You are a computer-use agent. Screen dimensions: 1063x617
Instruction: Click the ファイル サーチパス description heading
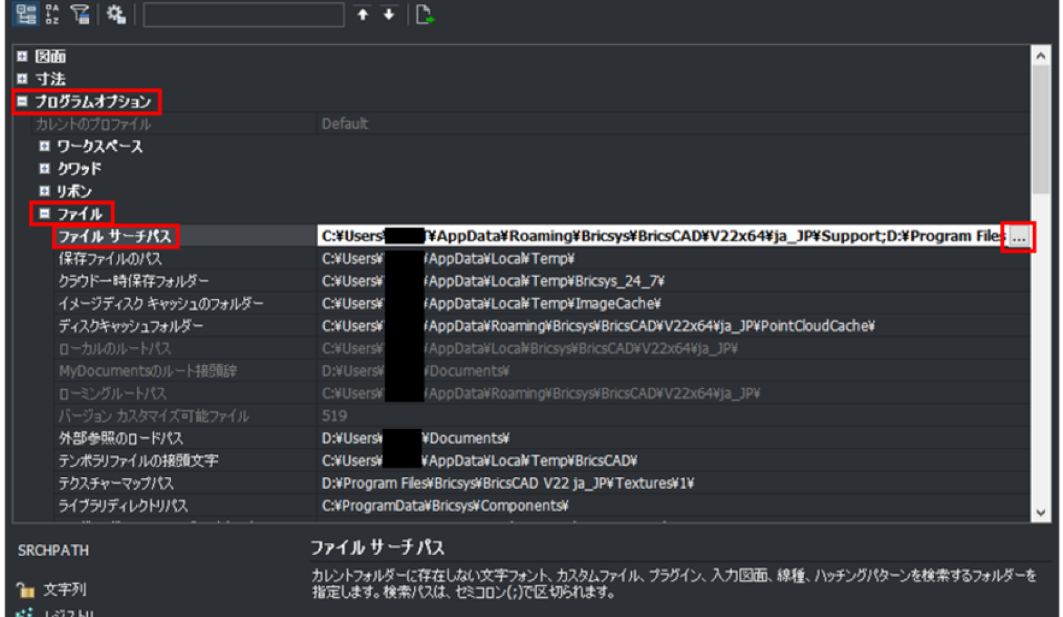pos(377,548)
